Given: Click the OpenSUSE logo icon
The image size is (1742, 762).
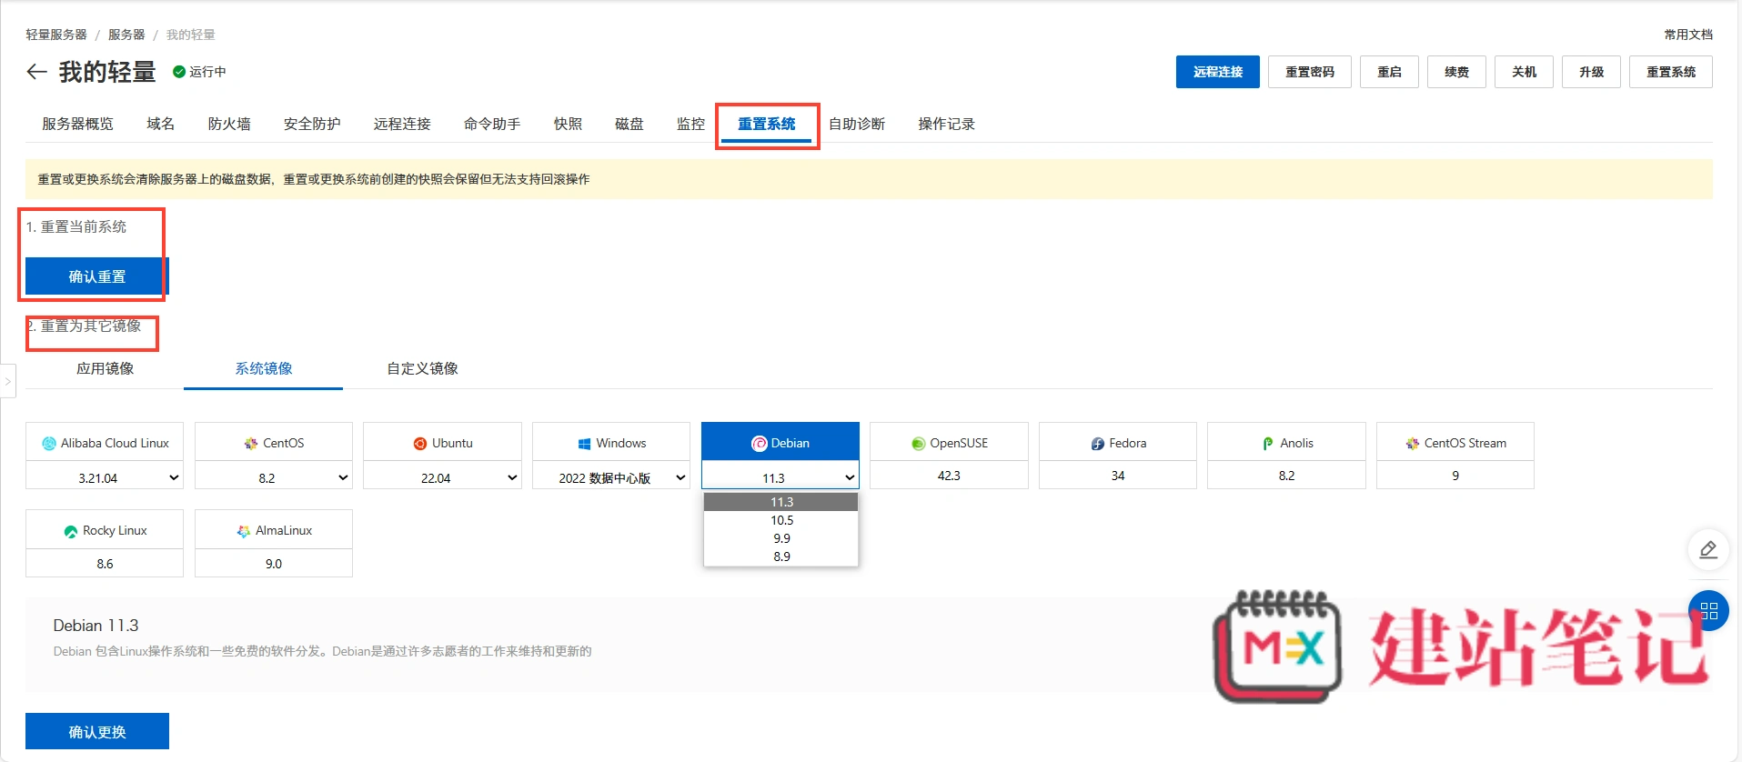Looking at the screenshot, I should [918, 443].
